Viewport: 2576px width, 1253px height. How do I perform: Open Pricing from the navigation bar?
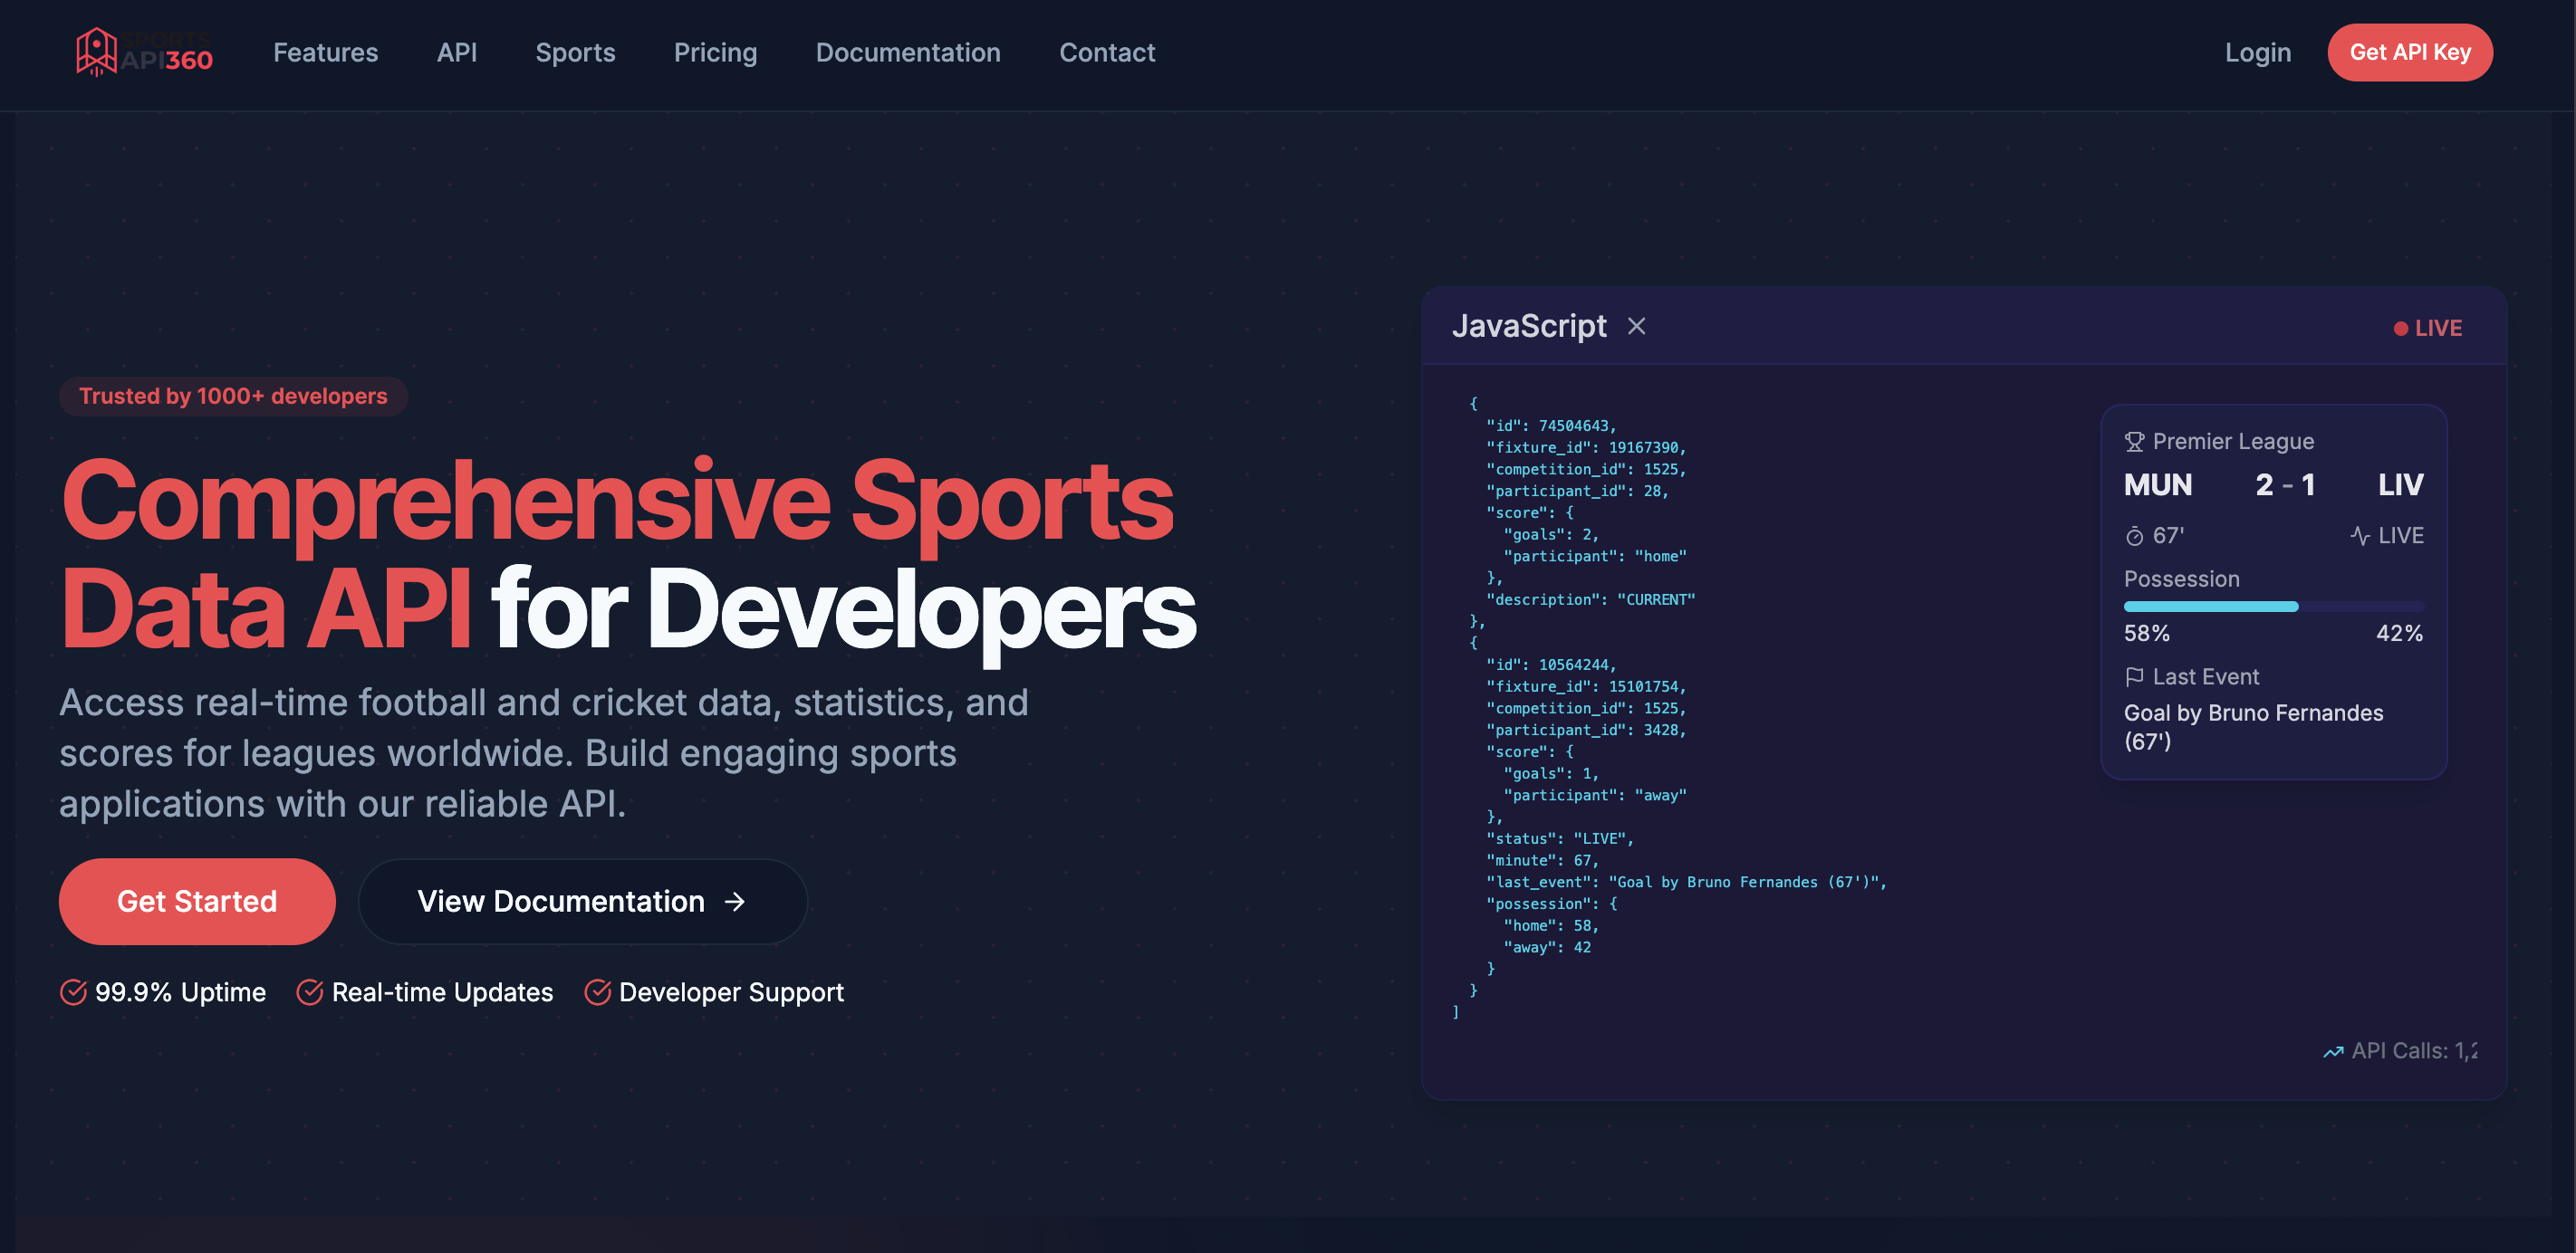tap(716, 52)
